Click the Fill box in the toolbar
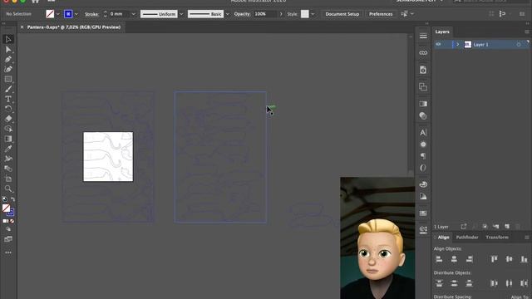Viewport: 532px width, 299px height. pyautogui.click(x=6, y=208)
